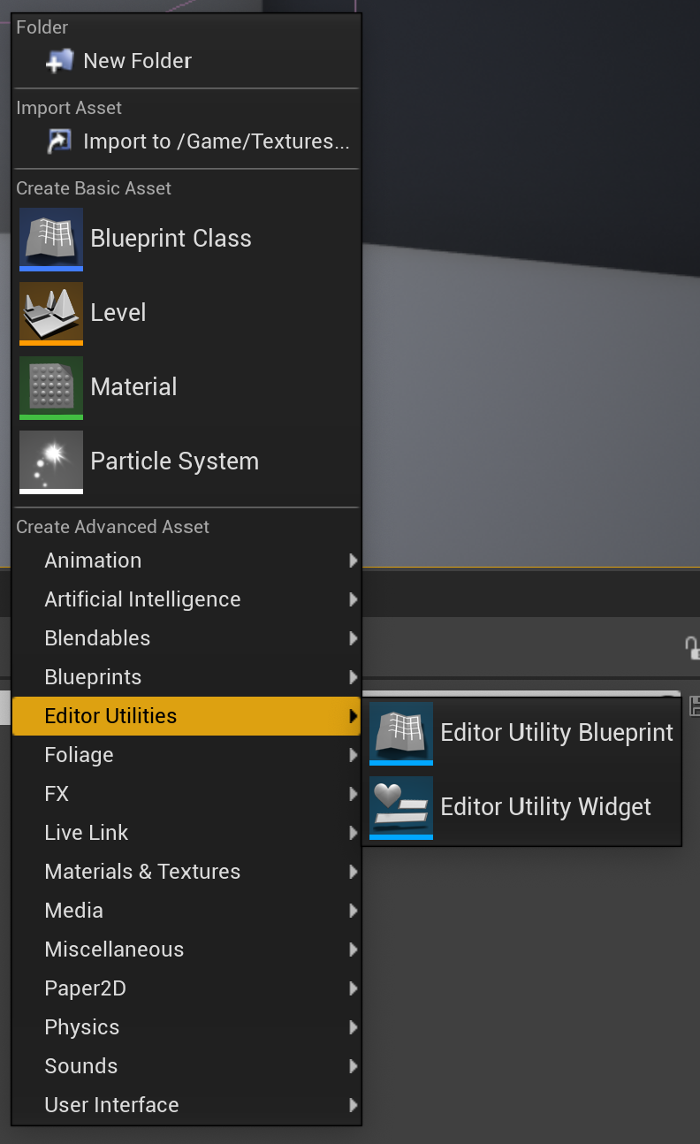Viewport: 700px width, 1144px height.
Task: Expand the Animation submenu arrow
Action: click(x=354, y=560)
